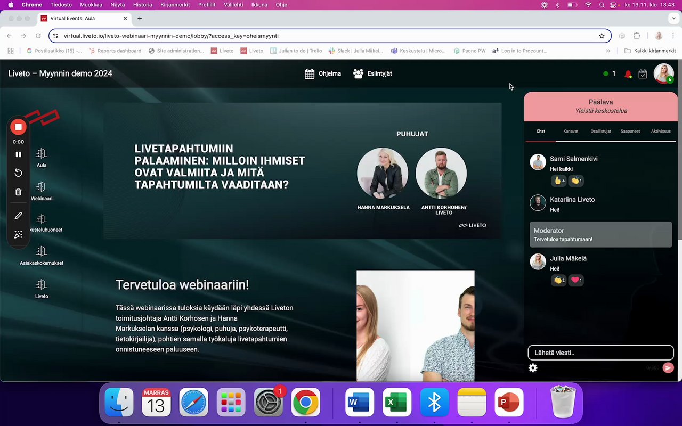
Task: Click Sami Salmenkivi's chat avatar
Action: click(538, 162)
